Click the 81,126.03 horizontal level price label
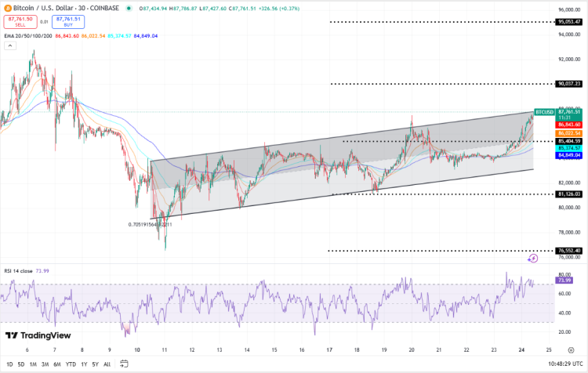 pyautogui.click(x=568, y=194)
